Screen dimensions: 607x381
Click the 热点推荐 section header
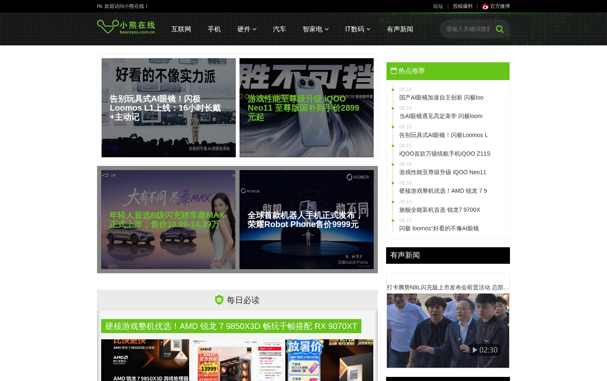point(448,71)
